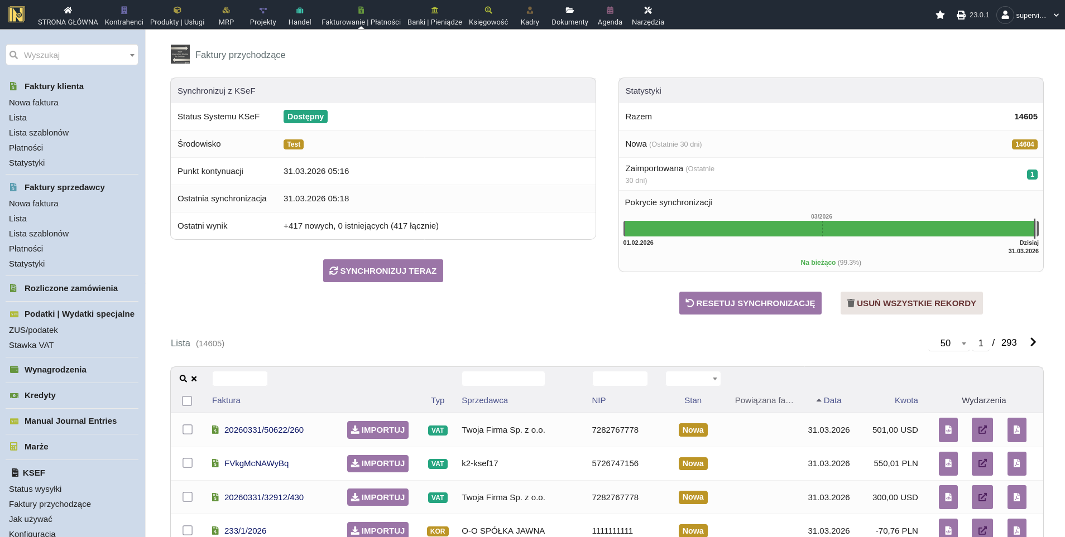
Task: Click the printer icon in the top bar
Action: (961, 15)
